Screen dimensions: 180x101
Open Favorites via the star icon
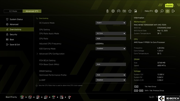click(130, 11)
